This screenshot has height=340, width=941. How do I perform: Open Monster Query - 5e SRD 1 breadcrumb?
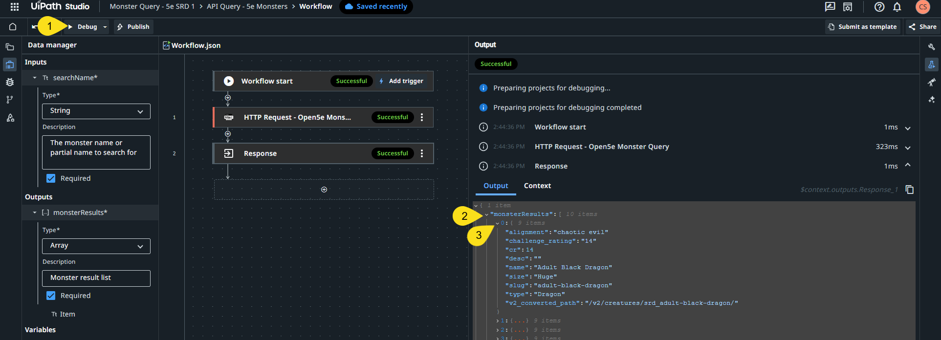click(152, 6)
